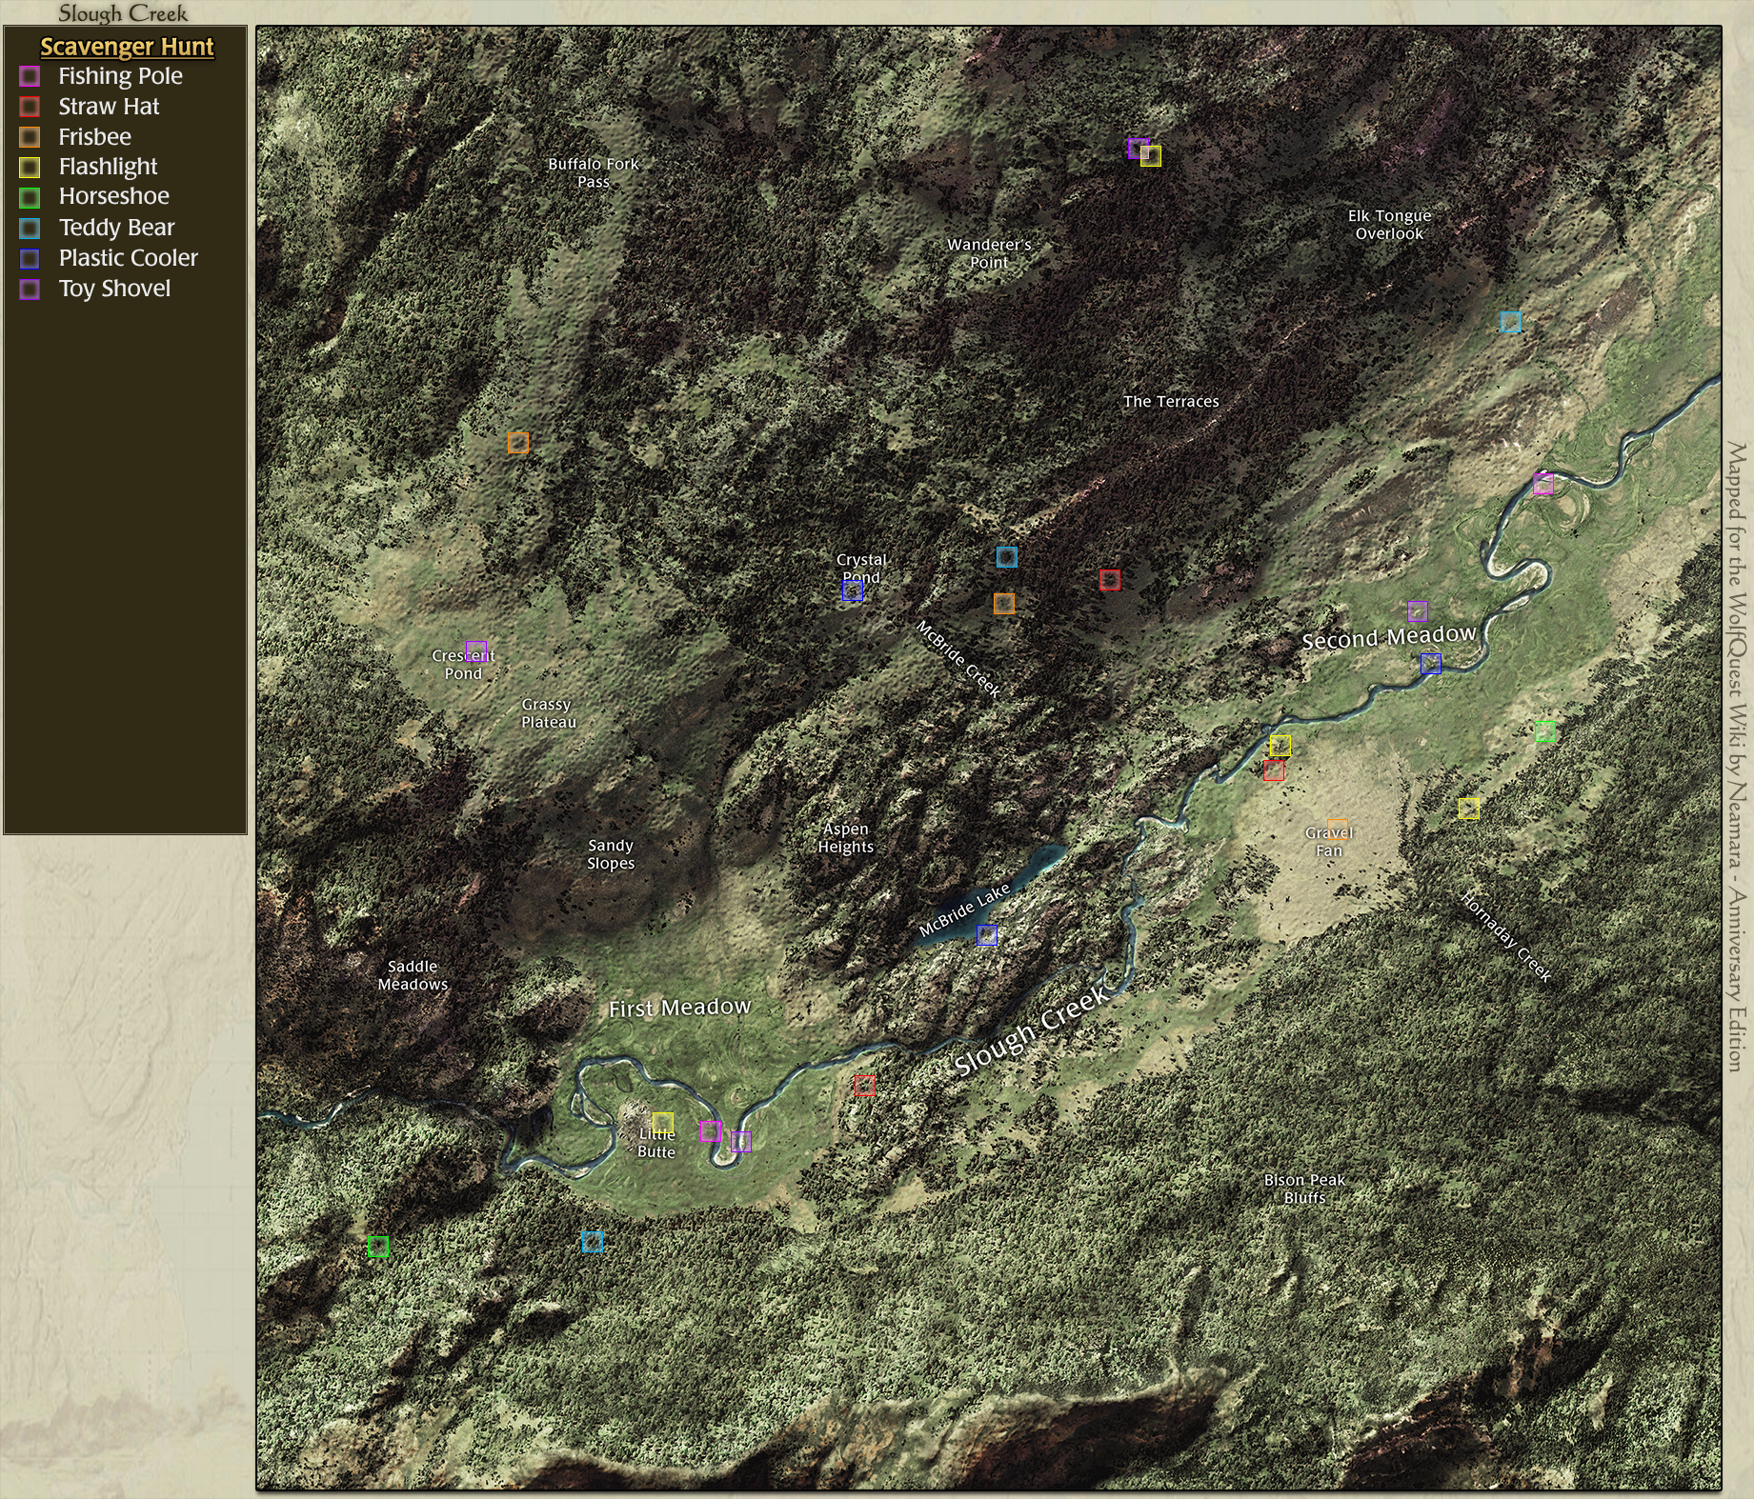1754x1499 pixels.
Task: Select the blue Plastic Cooler marker below Second Meadow label
Action: pos(1431,664)
